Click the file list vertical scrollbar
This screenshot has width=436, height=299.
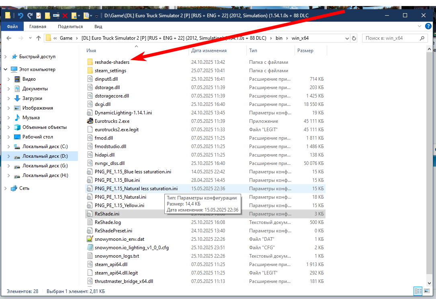click(429, 164)
